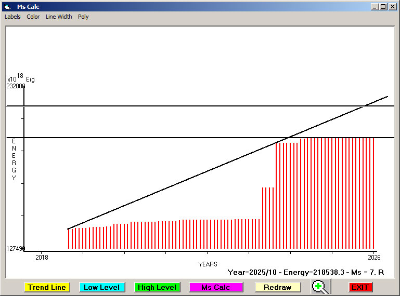Click the 2018 label on the year axis
Image resolution: width=400 pixels, height=296 pixels.
pos(41,257)
